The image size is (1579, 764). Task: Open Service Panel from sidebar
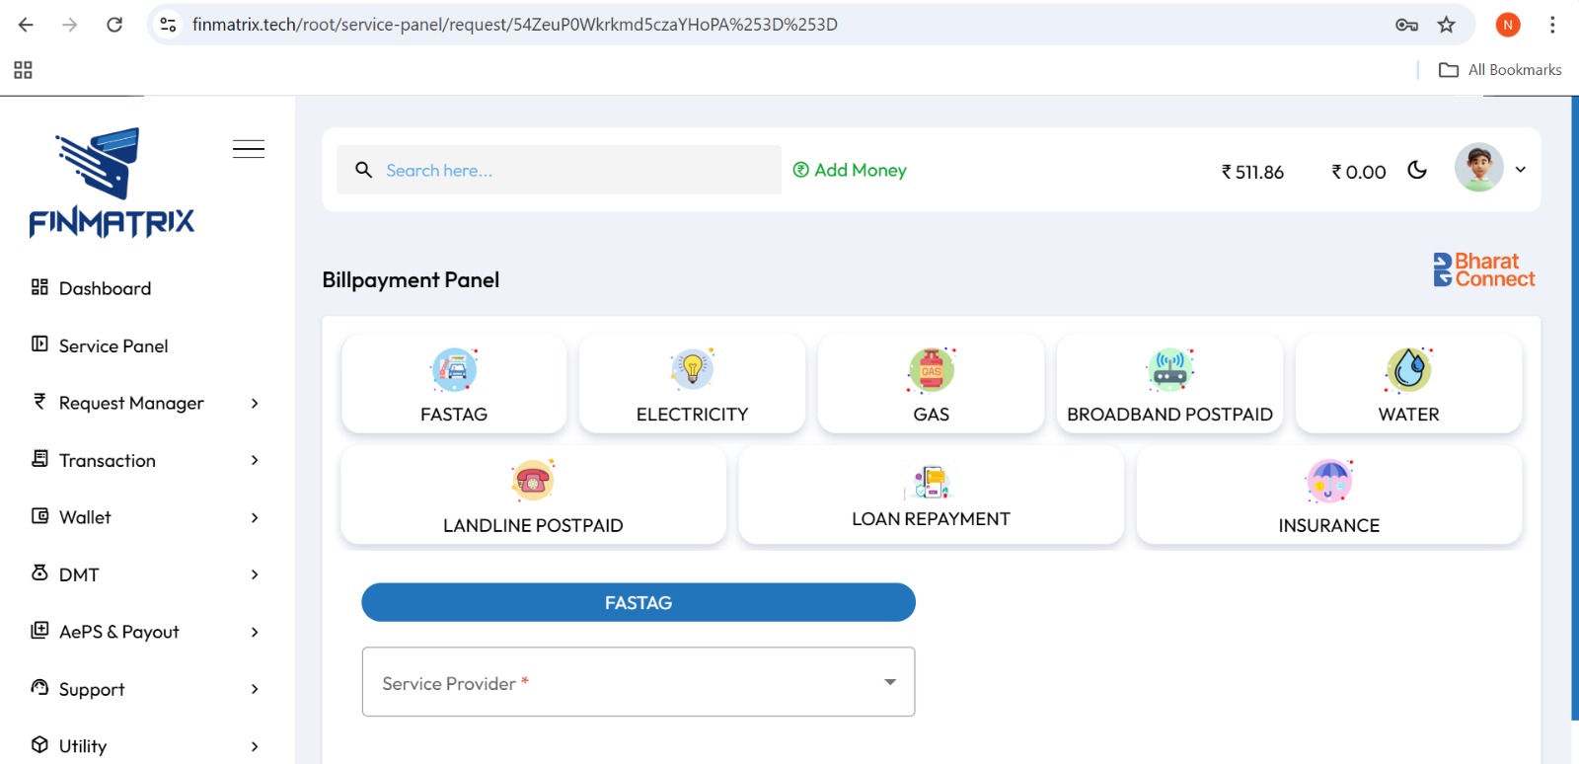pyautogui.click(x=113, y=345)
